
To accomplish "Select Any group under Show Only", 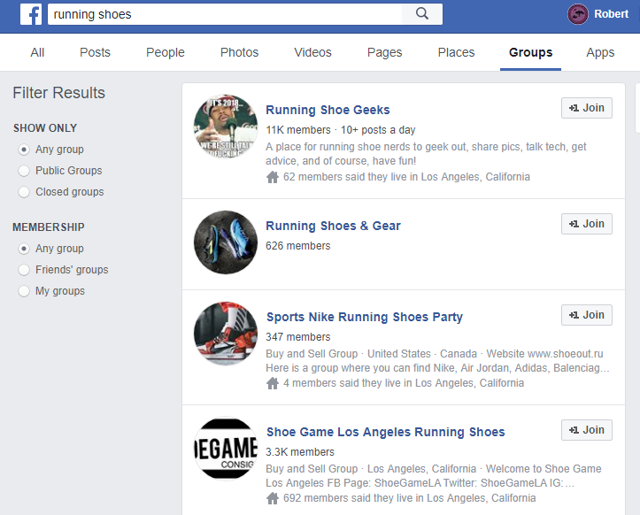I will point(24,150).
